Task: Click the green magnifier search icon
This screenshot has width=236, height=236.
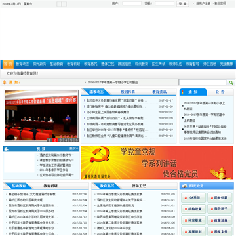Action: point(231,83)
